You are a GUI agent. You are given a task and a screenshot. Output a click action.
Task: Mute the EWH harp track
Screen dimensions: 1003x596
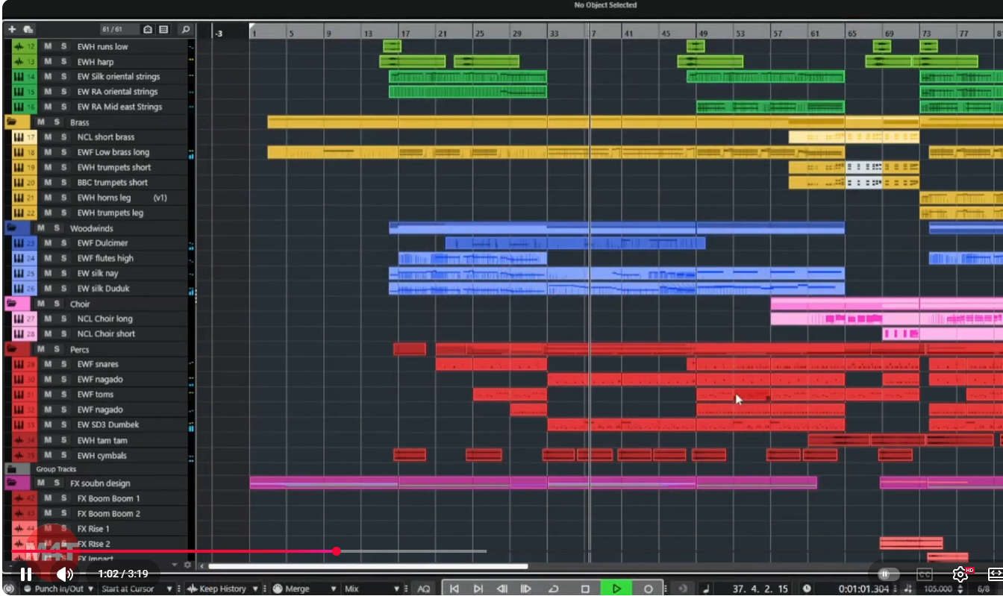tap(48, 61)
